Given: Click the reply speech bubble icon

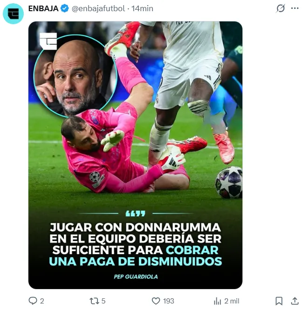Looking at the screenshot, I should coord(33,301).
